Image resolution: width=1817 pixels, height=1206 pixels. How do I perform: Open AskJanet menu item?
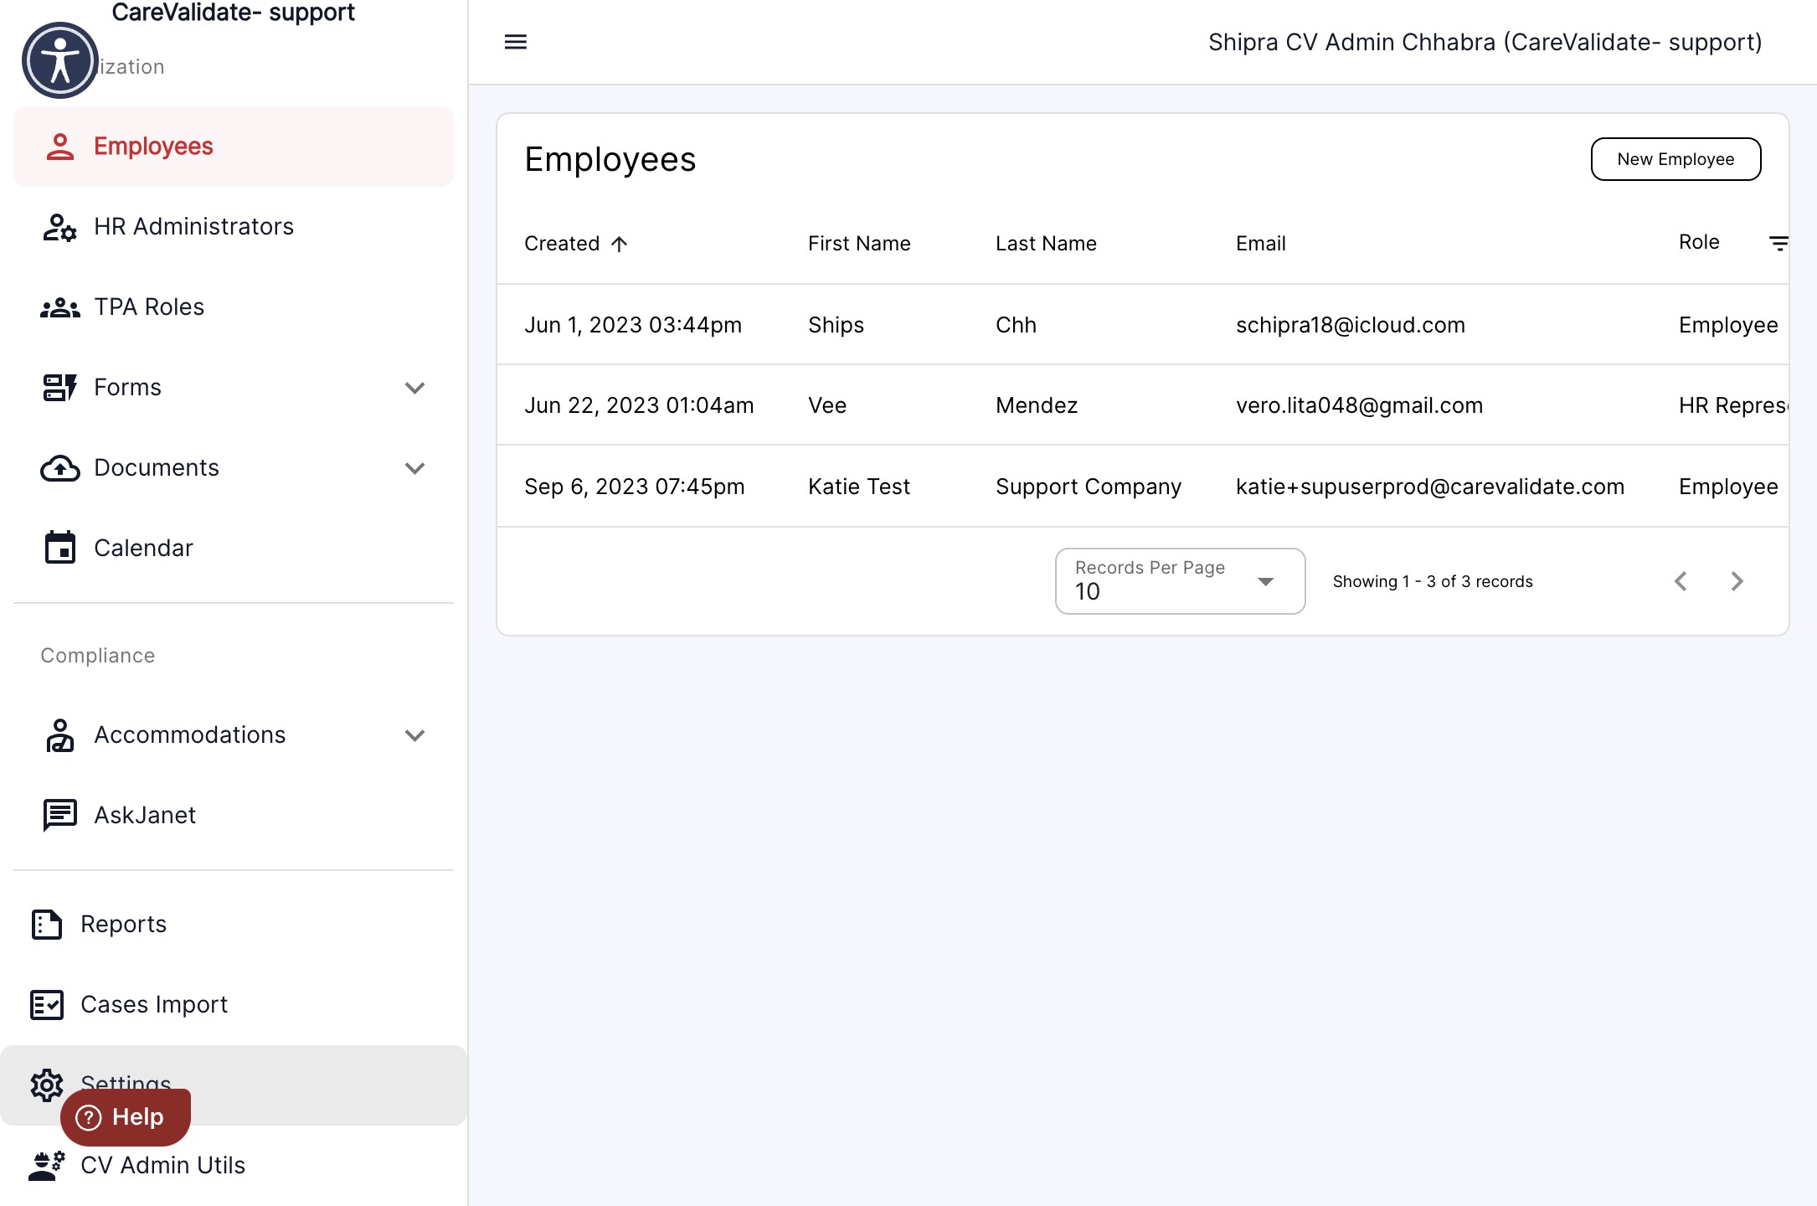coord(234,815)
